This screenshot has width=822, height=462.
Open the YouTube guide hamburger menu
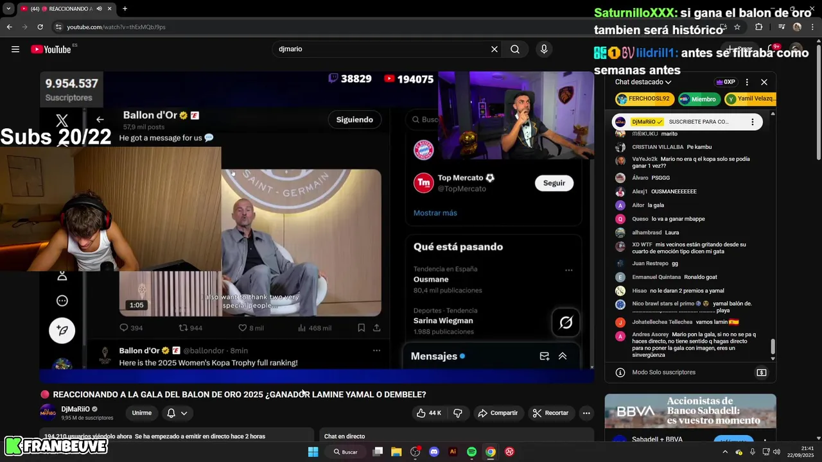[x=15, y=49]
